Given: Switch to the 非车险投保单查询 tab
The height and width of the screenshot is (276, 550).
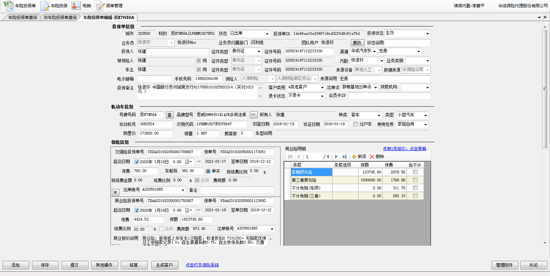Looking at the screenshot, I should coord(60,18).
